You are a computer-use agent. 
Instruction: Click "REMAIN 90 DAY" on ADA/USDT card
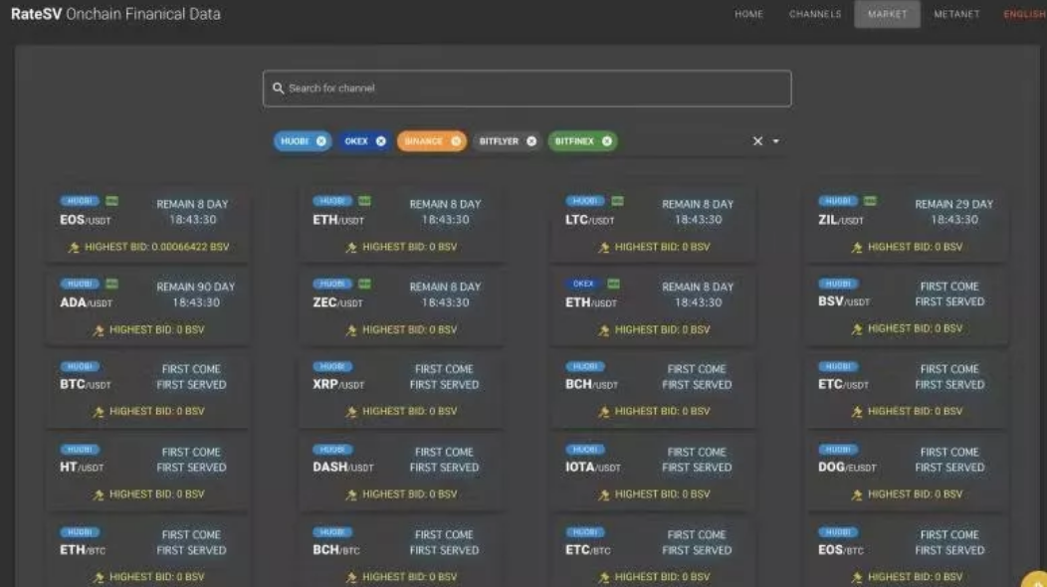pyautogui.click(x=196, y=287)
